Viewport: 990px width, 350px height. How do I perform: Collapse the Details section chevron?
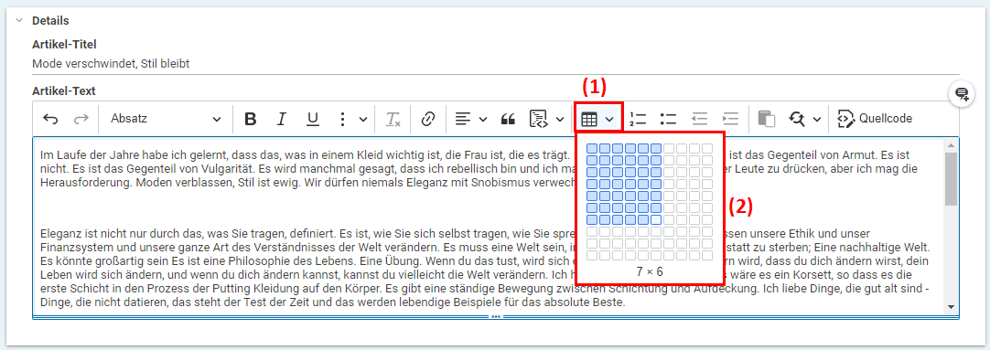pos(18,20)
